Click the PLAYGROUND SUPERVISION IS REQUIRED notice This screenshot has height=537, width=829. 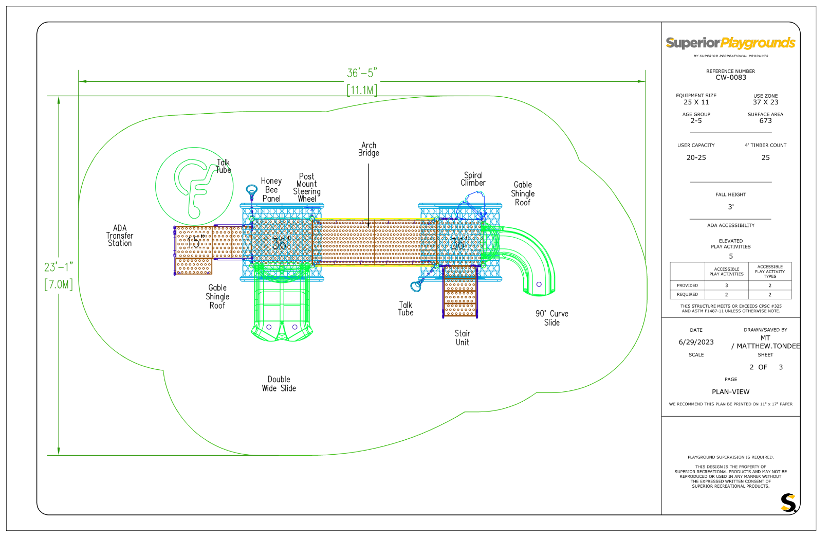tap(730, 457)
